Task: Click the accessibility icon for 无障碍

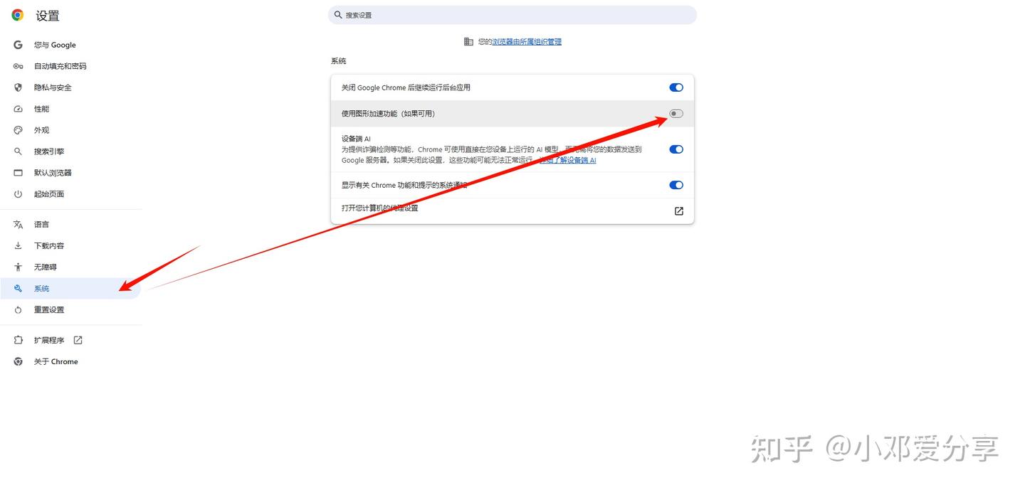Action: tap(19, 267)
